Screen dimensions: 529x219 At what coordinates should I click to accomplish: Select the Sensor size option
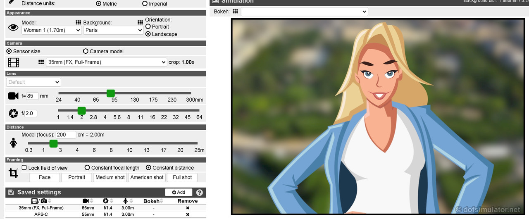pyautogui.click(x=9, y=51)
